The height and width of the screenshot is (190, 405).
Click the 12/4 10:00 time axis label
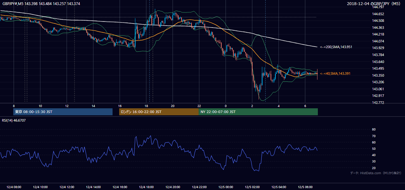coord(40,187)
